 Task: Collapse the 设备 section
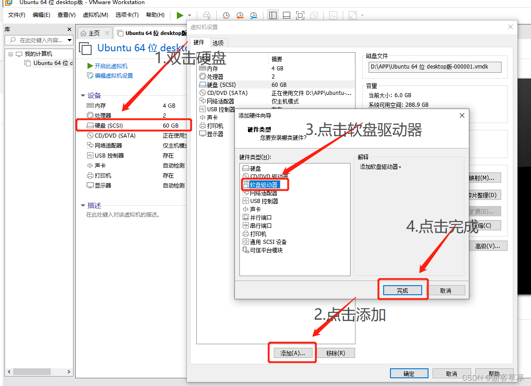(x=83, y=96)
